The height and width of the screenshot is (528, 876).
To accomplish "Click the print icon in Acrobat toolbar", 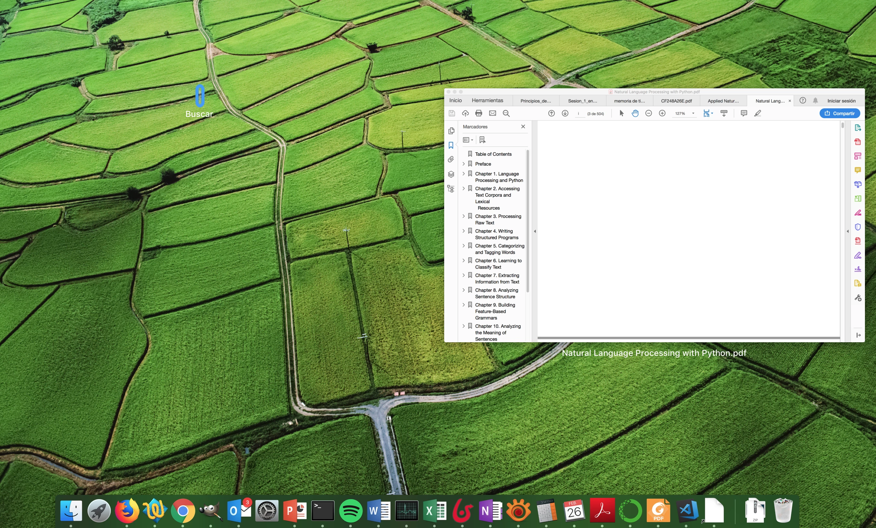I will tap(479, 113).
